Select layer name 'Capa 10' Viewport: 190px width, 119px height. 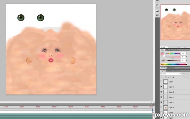(x=171, y=108)
